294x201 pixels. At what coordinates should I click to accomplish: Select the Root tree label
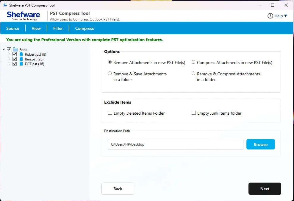coord(23,50)
